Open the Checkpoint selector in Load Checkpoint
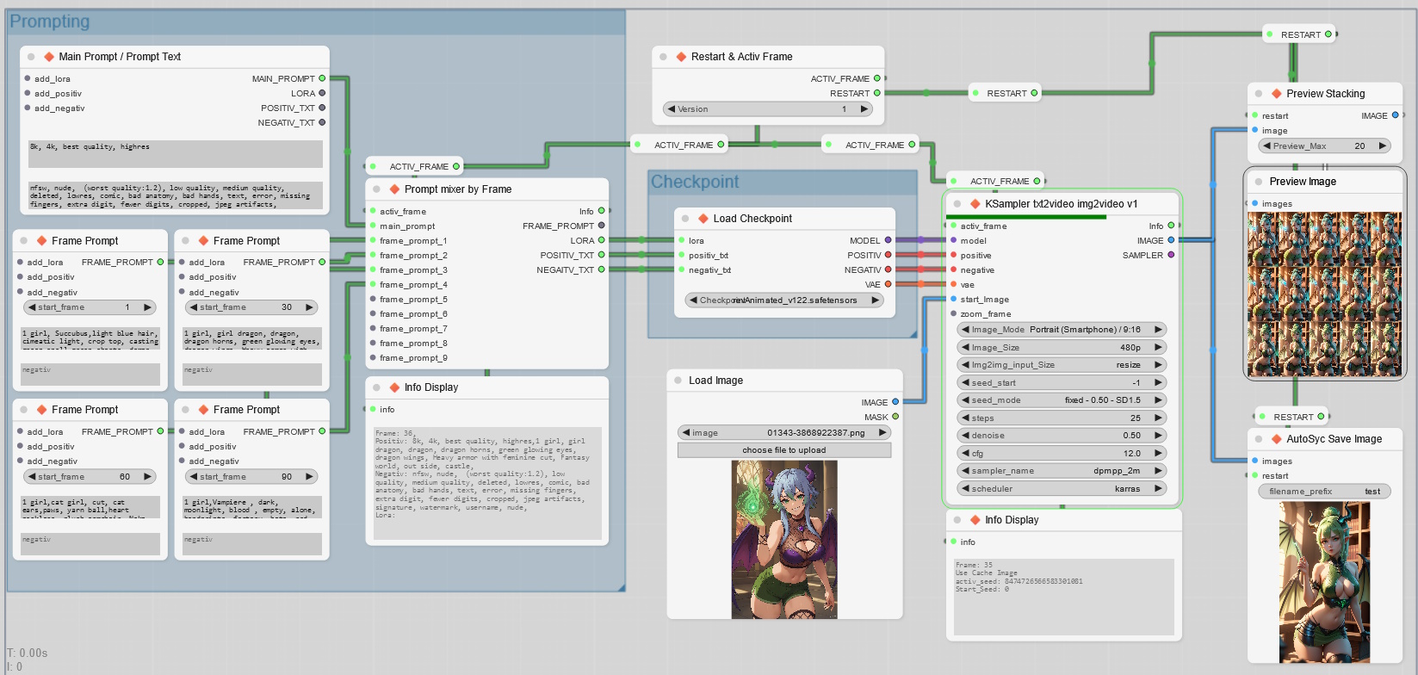 pos(783,300)
